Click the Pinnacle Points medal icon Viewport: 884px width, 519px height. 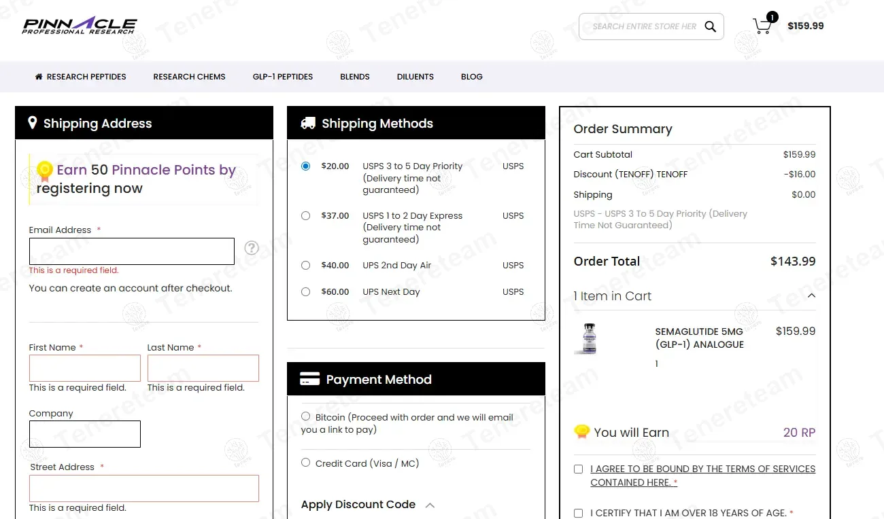point(45,171)
